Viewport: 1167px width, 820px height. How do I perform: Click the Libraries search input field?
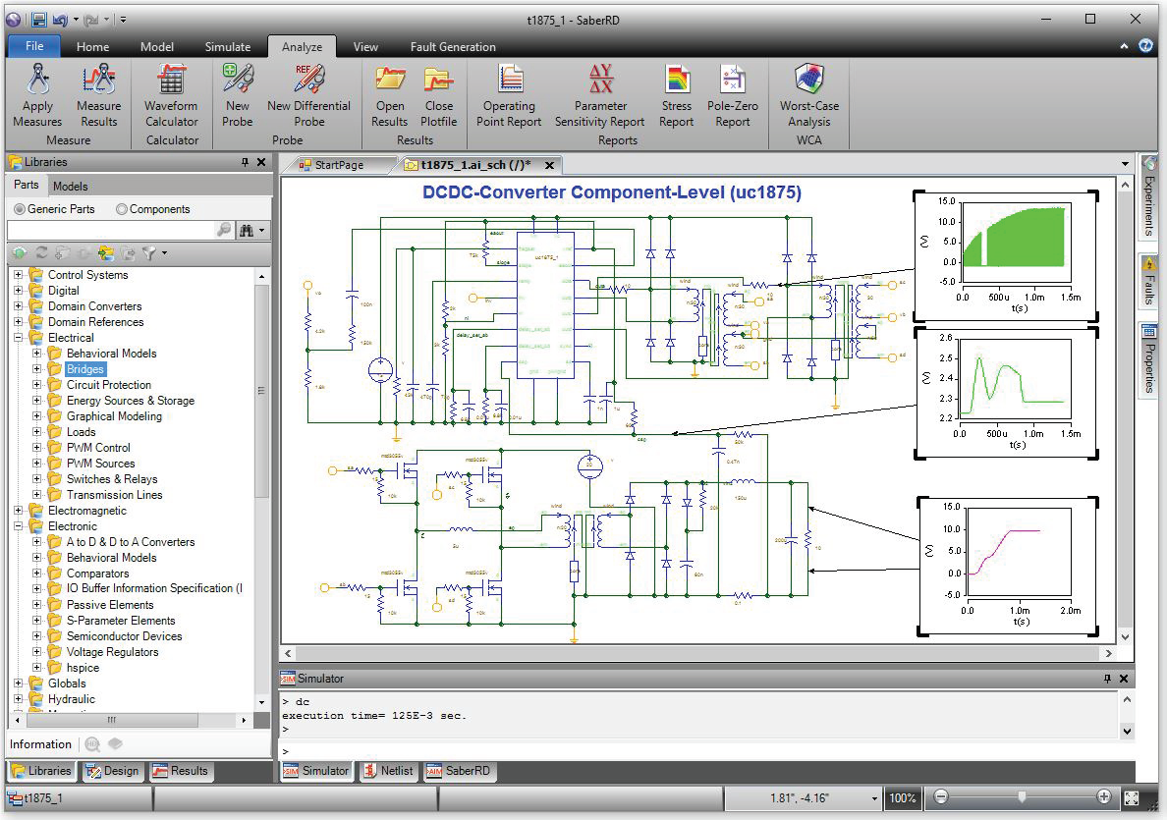pyautogui.click(x=111, y=230)
